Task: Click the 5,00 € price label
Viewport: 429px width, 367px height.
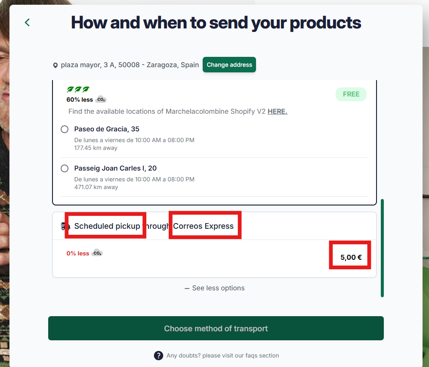Action: tap(351, 258)
